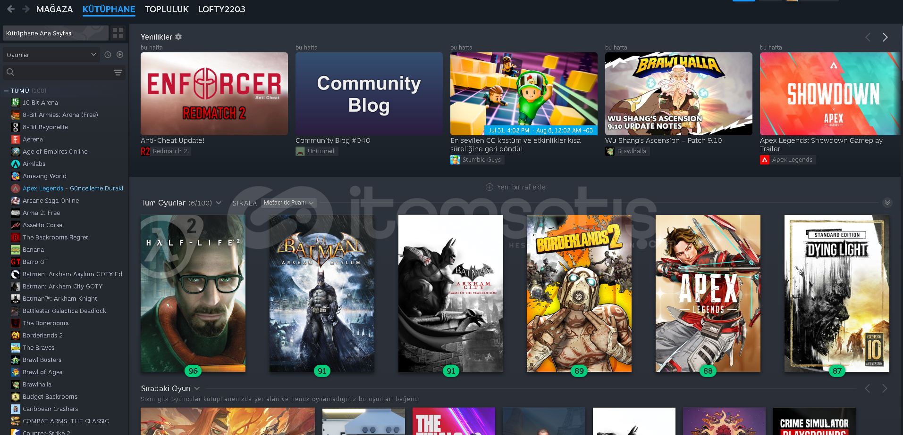Screen dimensions: 903x435
Task: Collapse the Tüm Oyunlar shelf
Action: coord(887,203)
